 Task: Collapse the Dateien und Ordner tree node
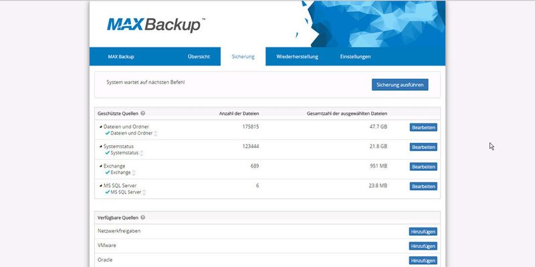(101, 127)
